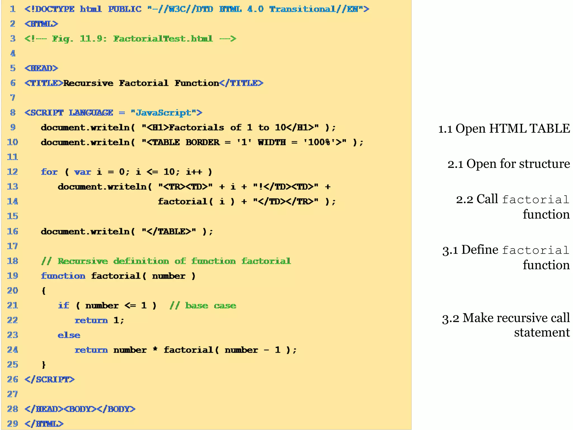This screenshot has height=430, width=573.
Task: Click 'return 1;' on line 22
Action: point(99,321)
